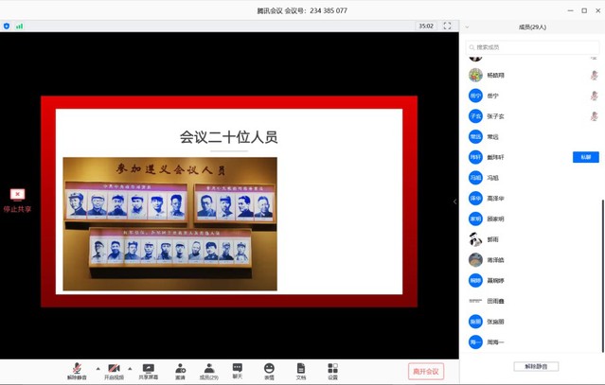
Task: Open the Invite (邀请) icon
Action: [x=180, y=368]
